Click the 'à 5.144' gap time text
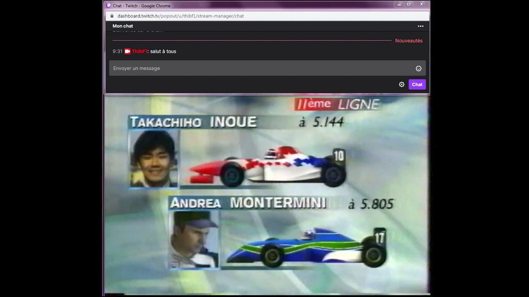Image resolution: width=529 pixels, height=297 pixels. (321, 122)
